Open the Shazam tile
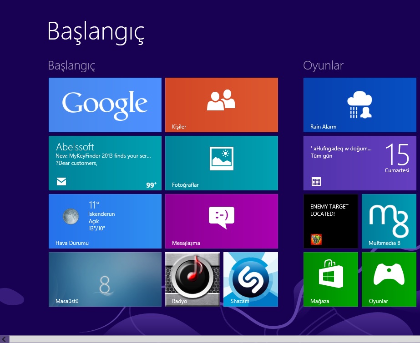 click(251, 279)
